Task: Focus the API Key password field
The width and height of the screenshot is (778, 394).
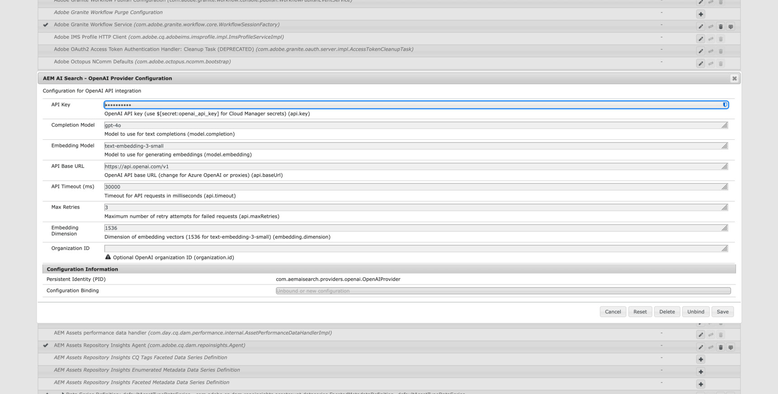Action: [416, 104]
